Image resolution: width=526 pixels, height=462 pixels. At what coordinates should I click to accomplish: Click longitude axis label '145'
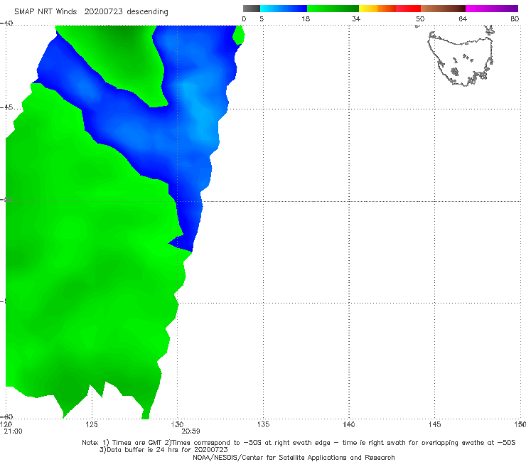point(435,424)
